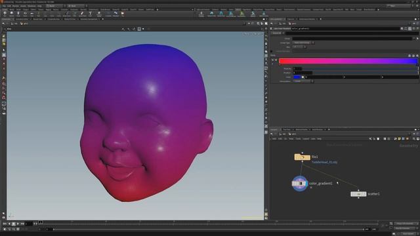This screenshot has height=236, width=420.
Task: Click the obj path button above viewport
Action: (14, 24)
